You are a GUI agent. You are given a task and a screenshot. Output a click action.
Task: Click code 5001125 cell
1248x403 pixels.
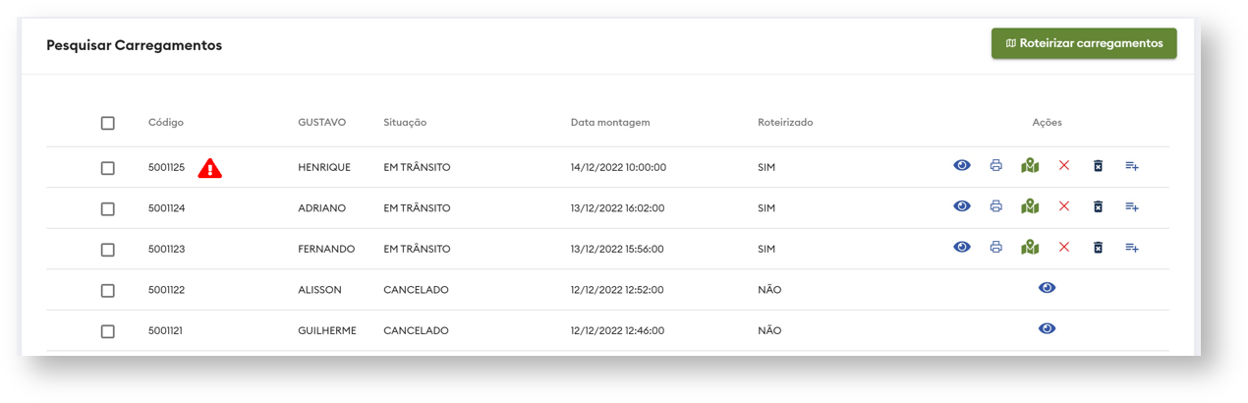coord(167,168)
